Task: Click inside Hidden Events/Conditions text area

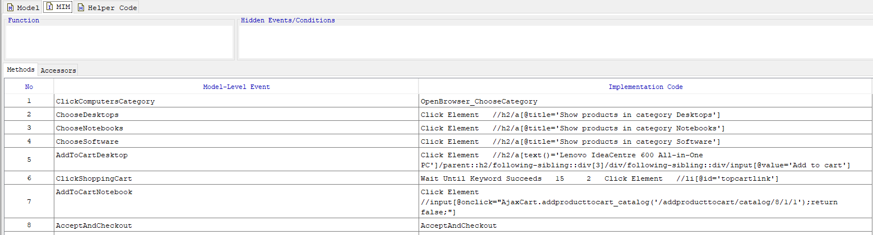Action: click(x=555, y=41)
